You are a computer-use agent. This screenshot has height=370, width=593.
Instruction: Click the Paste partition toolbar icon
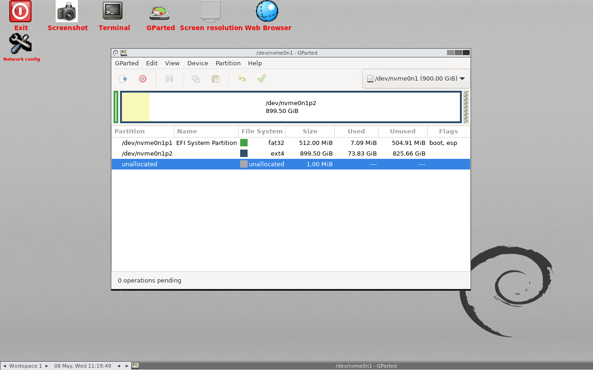pos(216,79)
